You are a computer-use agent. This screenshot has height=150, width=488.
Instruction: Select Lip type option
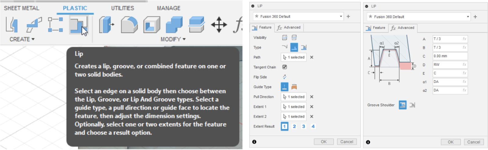coord(285,47)
